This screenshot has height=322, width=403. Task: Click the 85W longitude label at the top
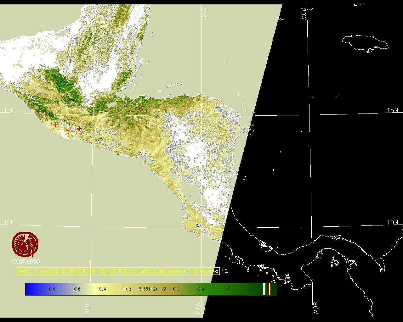(205, 14)
